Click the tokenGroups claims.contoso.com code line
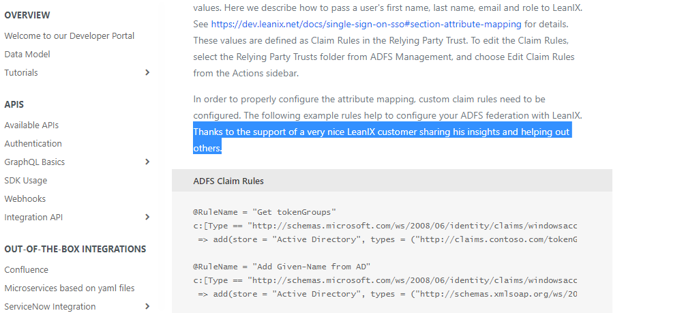The image size is (684, 313). [387, 239]
